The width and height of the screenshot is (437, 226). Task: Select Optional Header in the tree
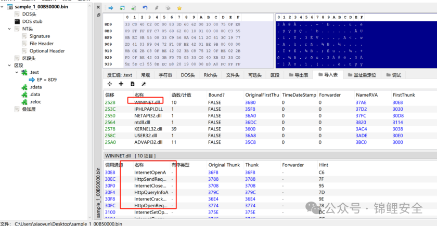click(47, 51)
